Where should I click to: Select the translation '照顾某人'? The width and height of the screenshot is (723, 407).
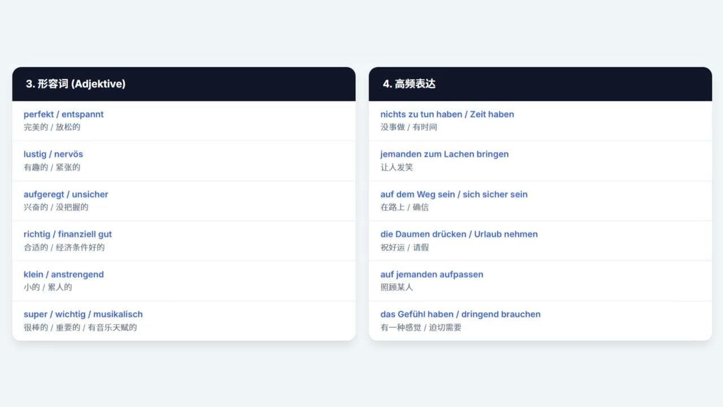tap(397, 287)
